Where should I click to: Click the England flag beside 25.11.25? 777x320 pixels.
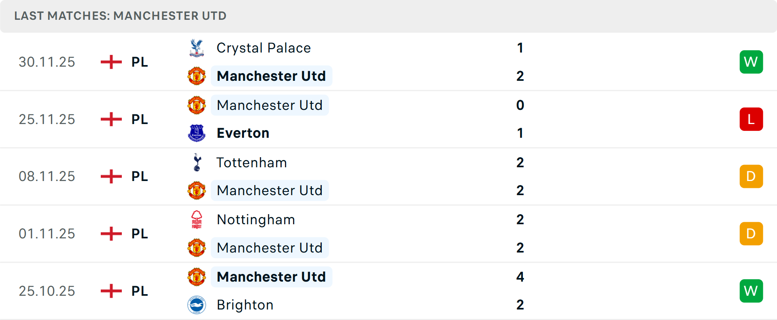pyautogui.click(x=111, y=119)
